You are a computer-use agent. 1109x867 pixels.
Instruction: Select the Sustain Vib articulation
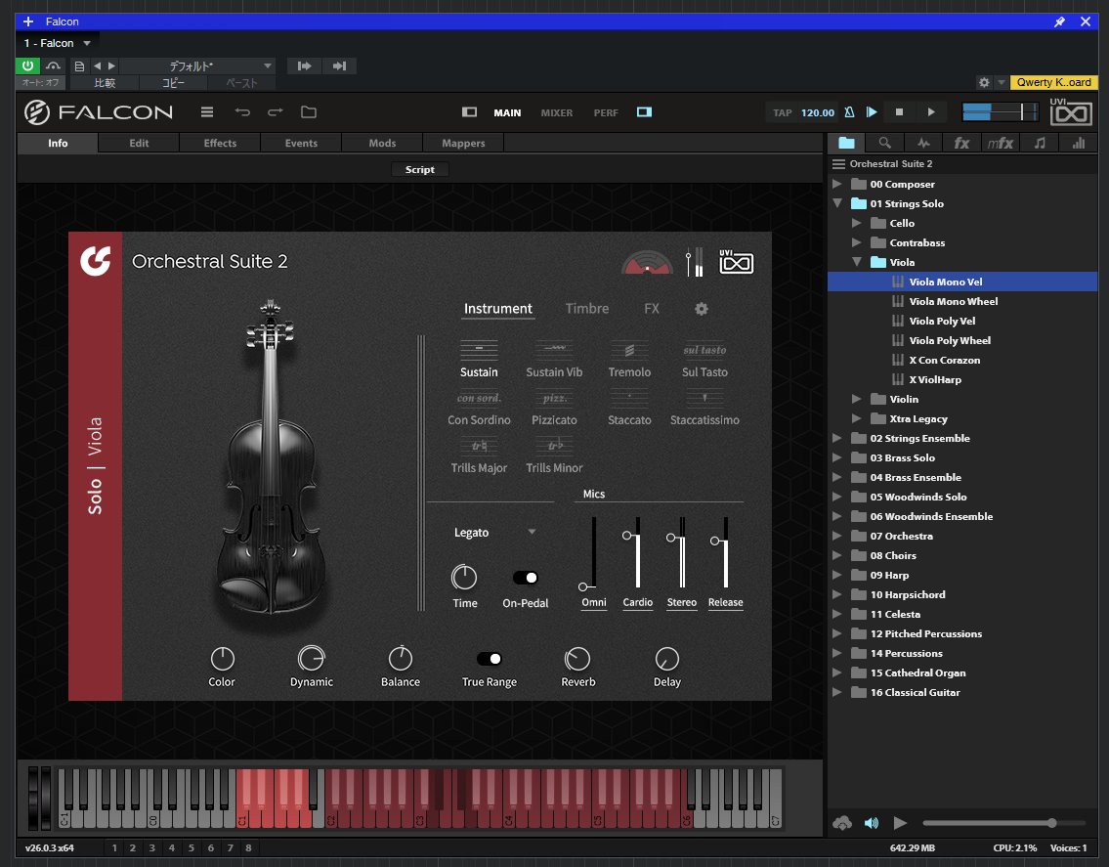pyautogui.click(x=554, y=359)
